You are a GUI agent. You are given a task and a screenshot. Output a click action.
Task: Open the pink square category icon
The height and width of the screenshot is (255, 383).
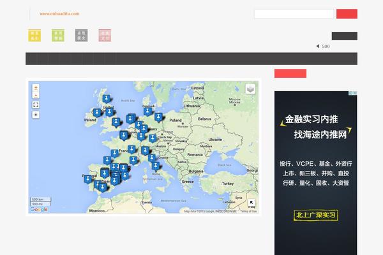(x=105, y=36)
